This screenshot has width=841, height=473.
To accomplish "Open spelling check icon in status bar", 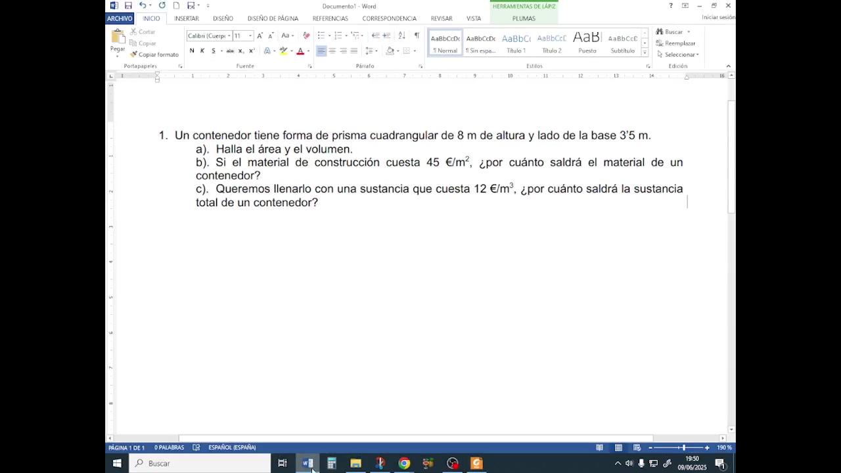I will coord(196,447).
